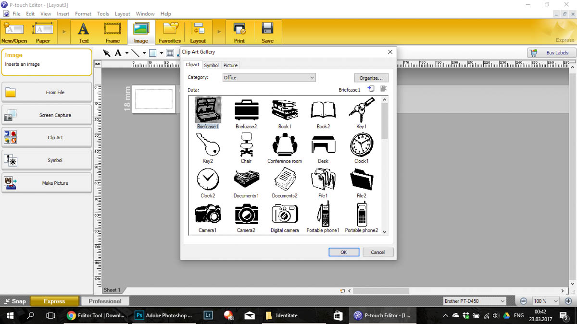This screenshot has height=324, width=577.
Task: Switch to the Symbol tab in Clip Art Gallery
Action: coord(211,65)
